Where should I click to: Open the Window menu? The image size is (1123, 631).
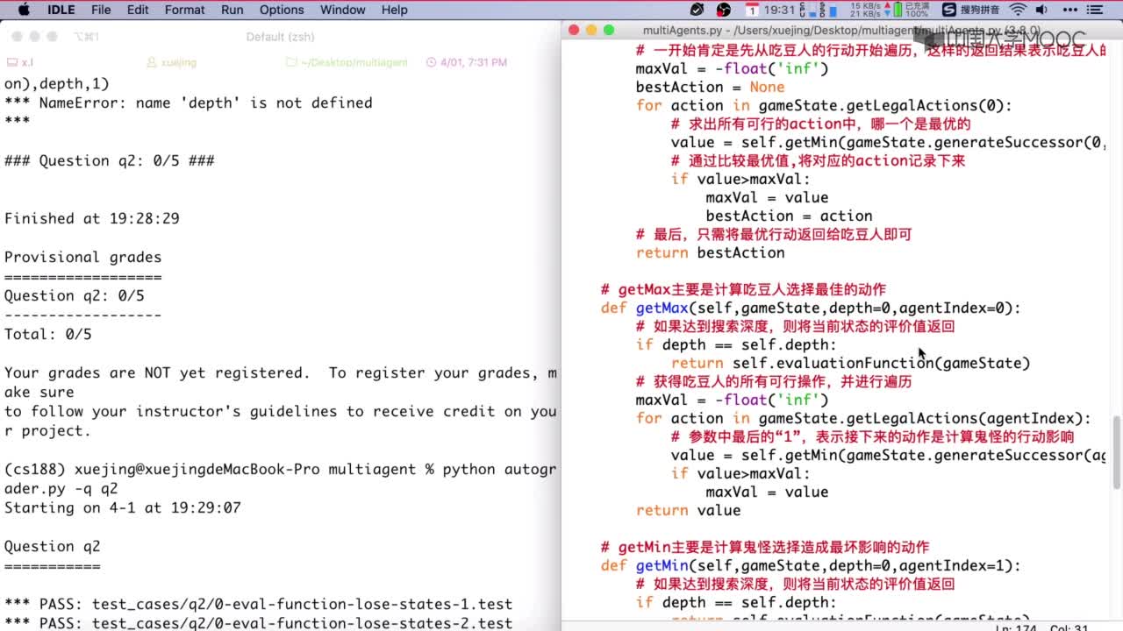click(343, 10)
